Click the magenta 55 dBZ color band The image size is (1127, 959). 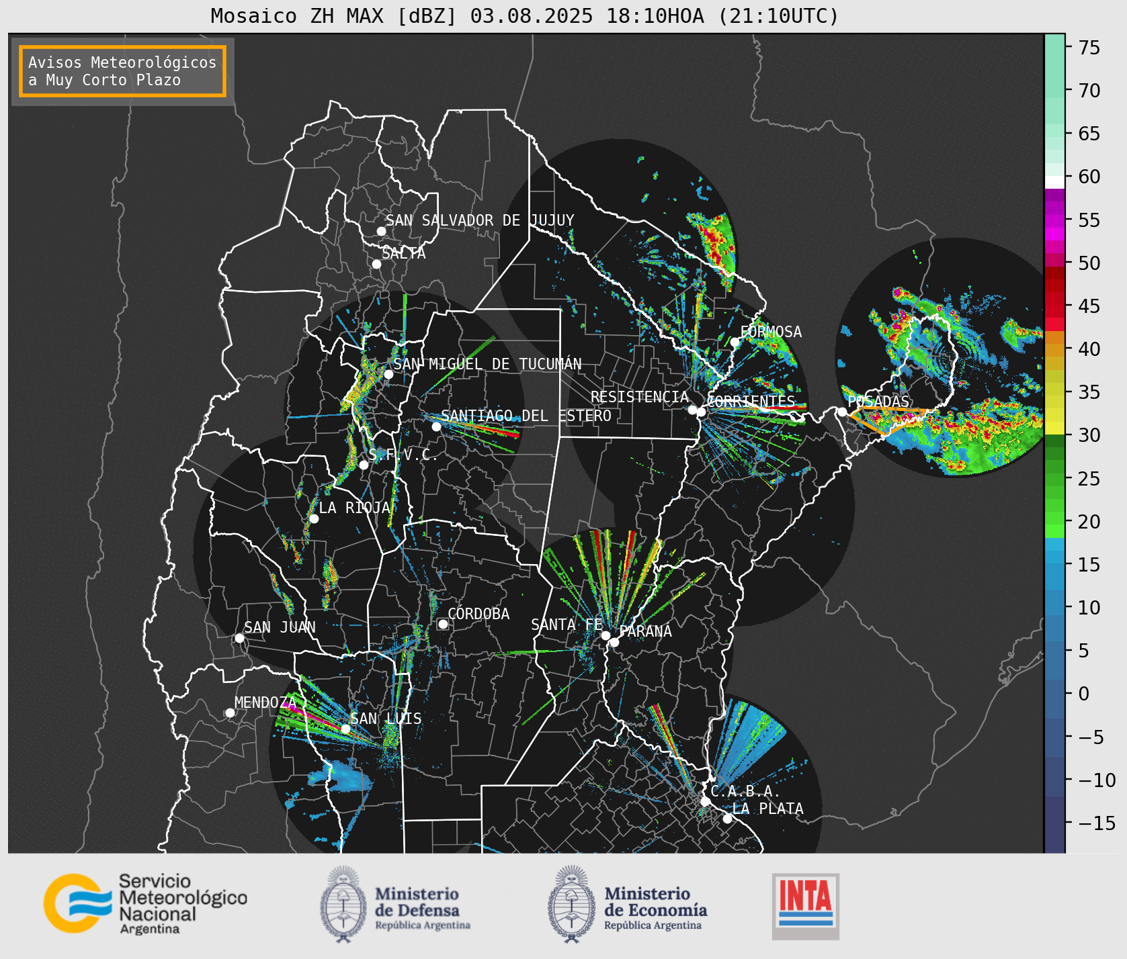coord(1054,220)
